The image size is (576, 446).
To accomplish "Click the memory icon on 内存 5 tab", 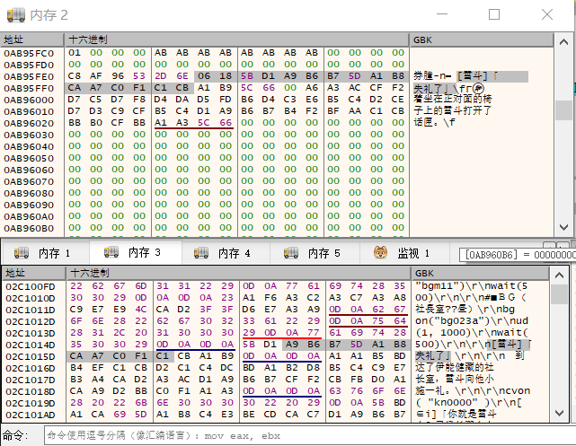I will point(293,254).
